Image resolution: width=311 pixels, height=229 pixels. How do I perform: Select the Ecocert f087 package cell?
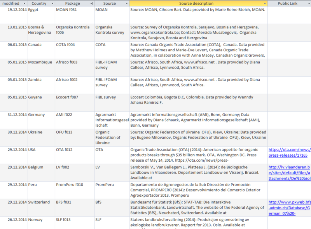coord(75,103)
